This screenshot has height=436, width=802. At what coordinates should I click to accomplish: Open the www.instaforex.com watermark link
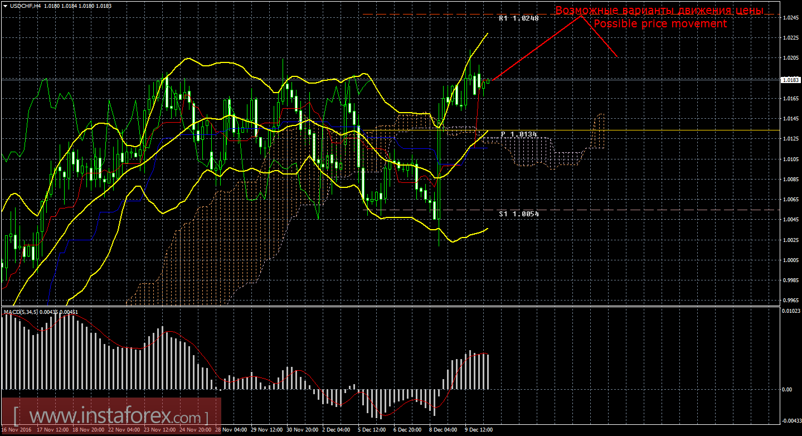click(110, 416)
